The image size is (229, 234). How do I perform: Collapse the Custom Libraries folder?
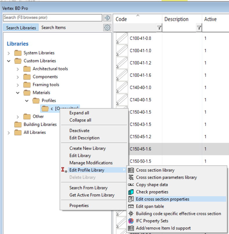(9, 61)
